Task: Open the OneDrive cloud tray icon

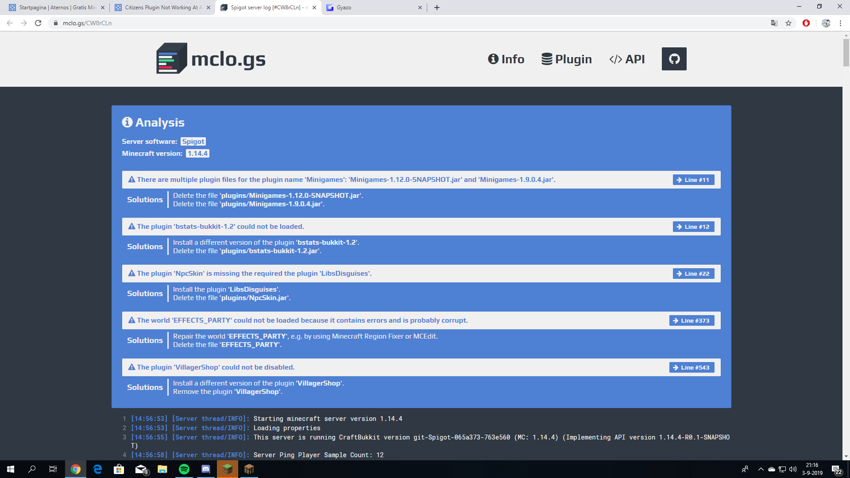Action: point(772,469)
